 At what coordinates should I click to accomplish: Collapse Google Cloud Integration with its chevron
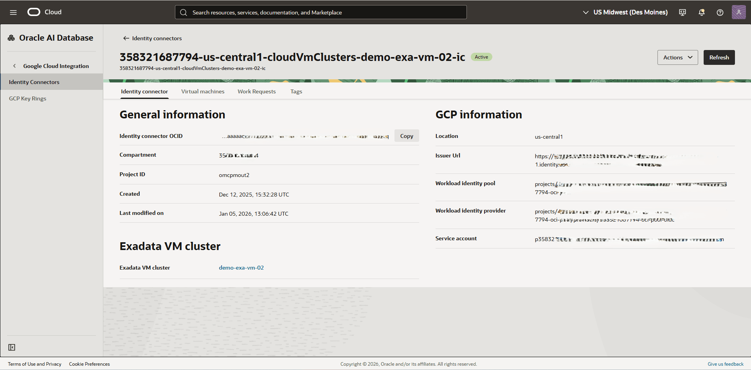pos(14,66)
